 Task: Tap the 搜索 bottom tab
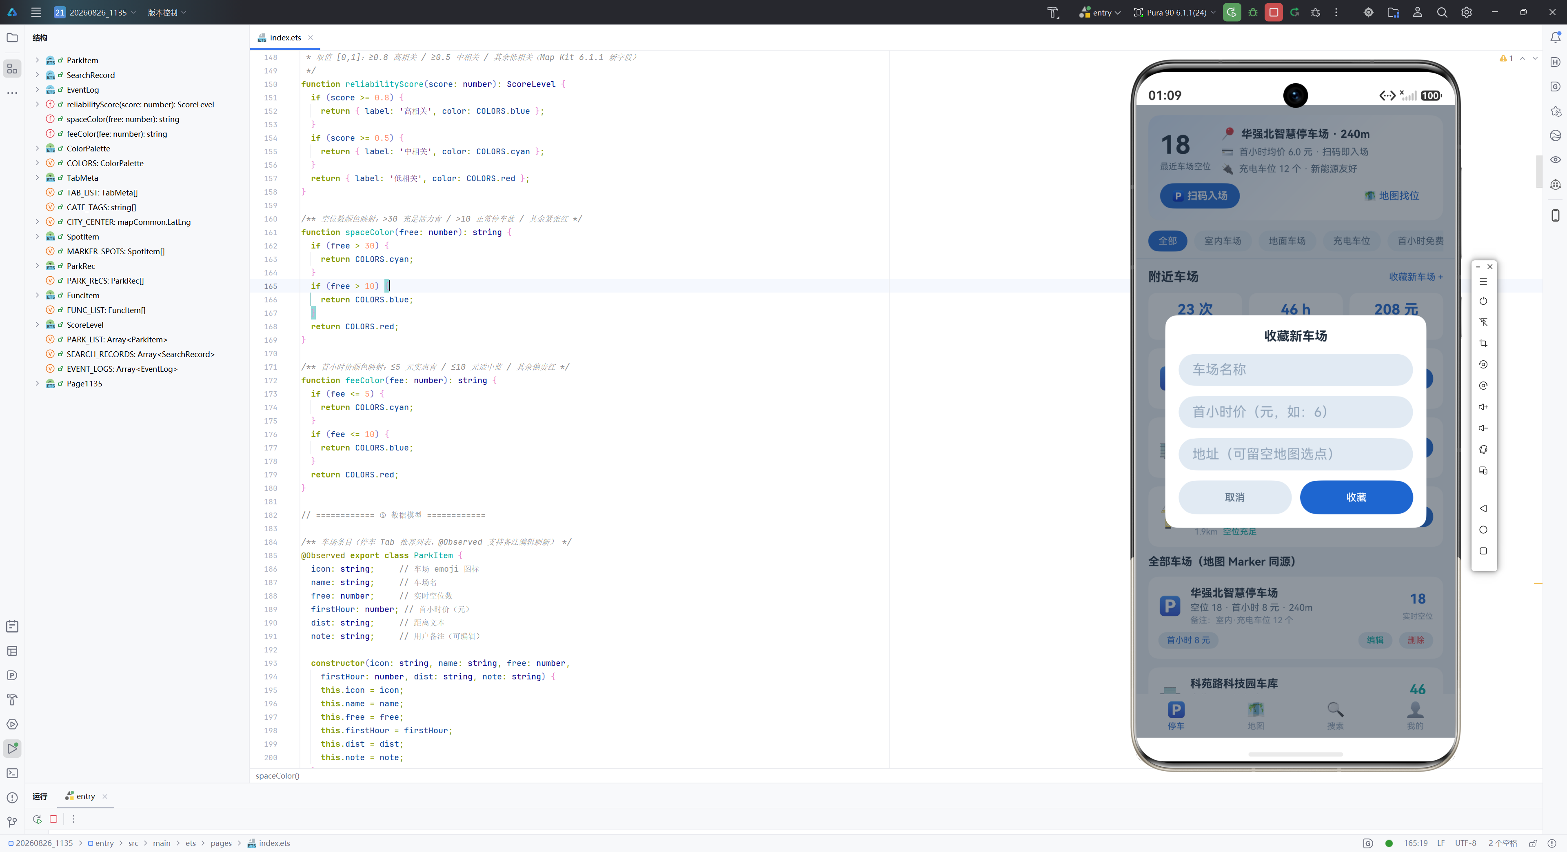tap(1335, 716)
